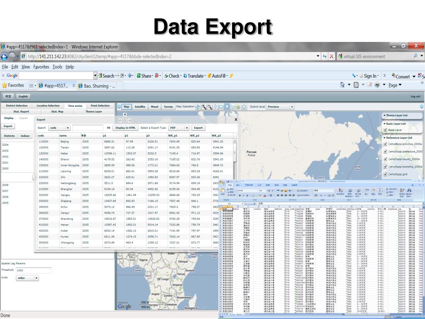Toggle the topp:grid layer checkbox
Viewport: 425px width, 319px height.
(x=386, y=174)
